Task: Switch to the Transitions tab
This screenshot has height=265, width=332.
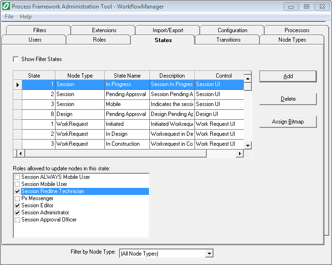Action: 228,40
